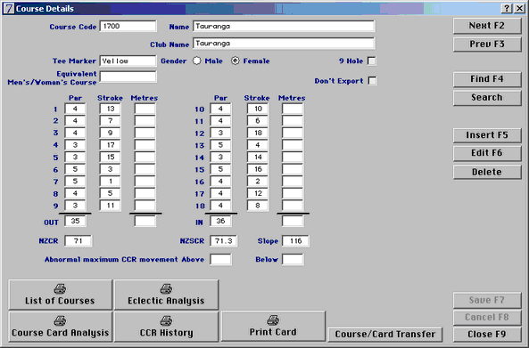Click the Stroke field for hole 18

click(258, 206)
